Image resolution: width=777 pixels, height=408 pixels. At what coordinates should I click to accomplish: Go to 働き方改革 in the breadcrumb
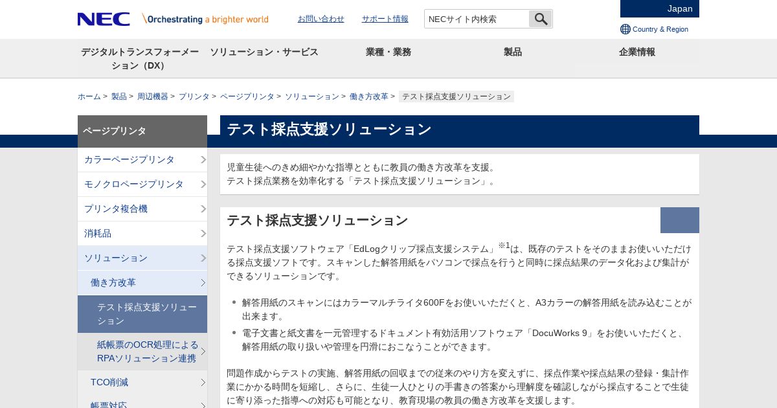pos(369,96)
